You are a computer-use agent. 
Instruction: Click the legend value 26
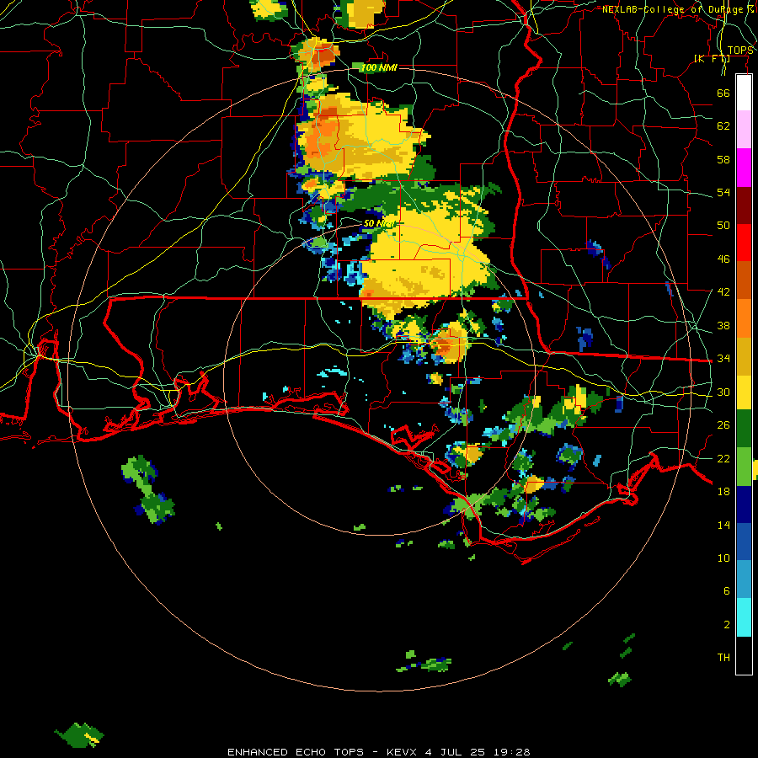tap(723, 425)
